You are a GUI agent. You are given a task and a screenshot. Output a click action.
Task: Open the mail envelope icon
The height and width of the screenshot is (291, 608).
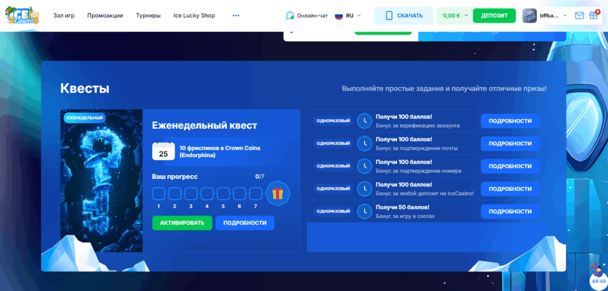click(x=579, y=16)
